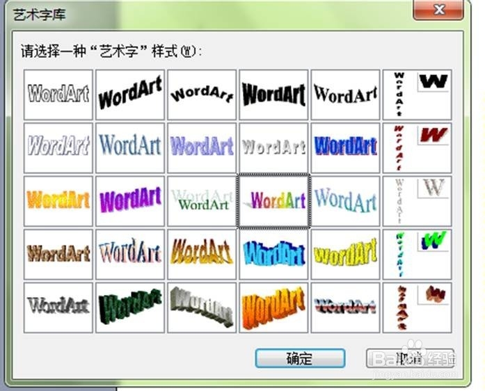Choose the light blue wavy serif WordArt style
Viewport: 485px width, 391px height.
pos(345,201)
